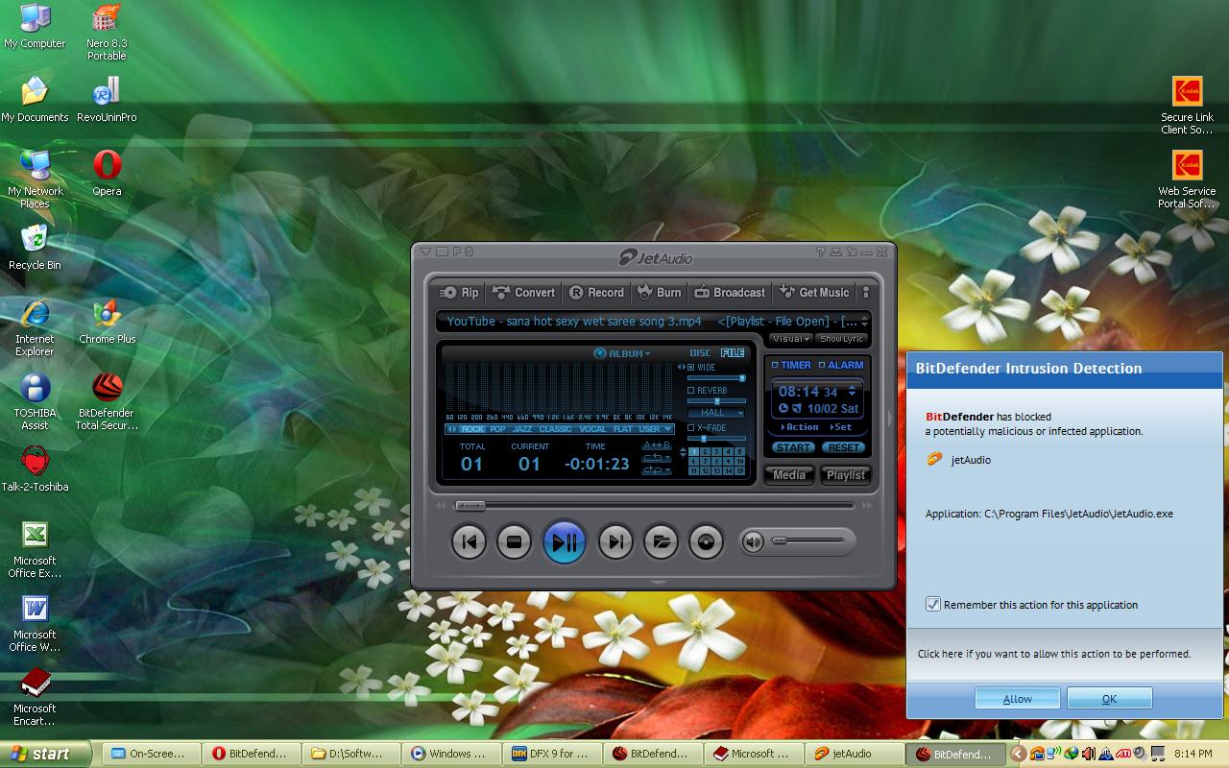The image size is (1229, 768).
Task: Select the Secure Link Client Kodak icon
Action: (x=1187, y=105)
